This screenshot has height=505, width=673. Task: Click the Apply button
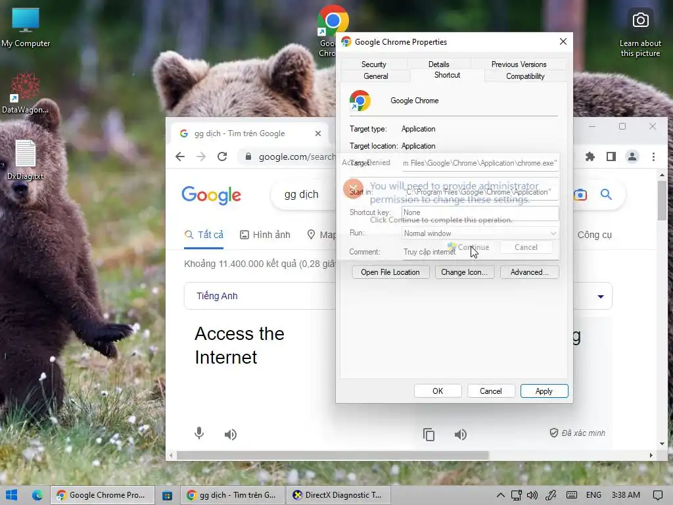point(544,391)
